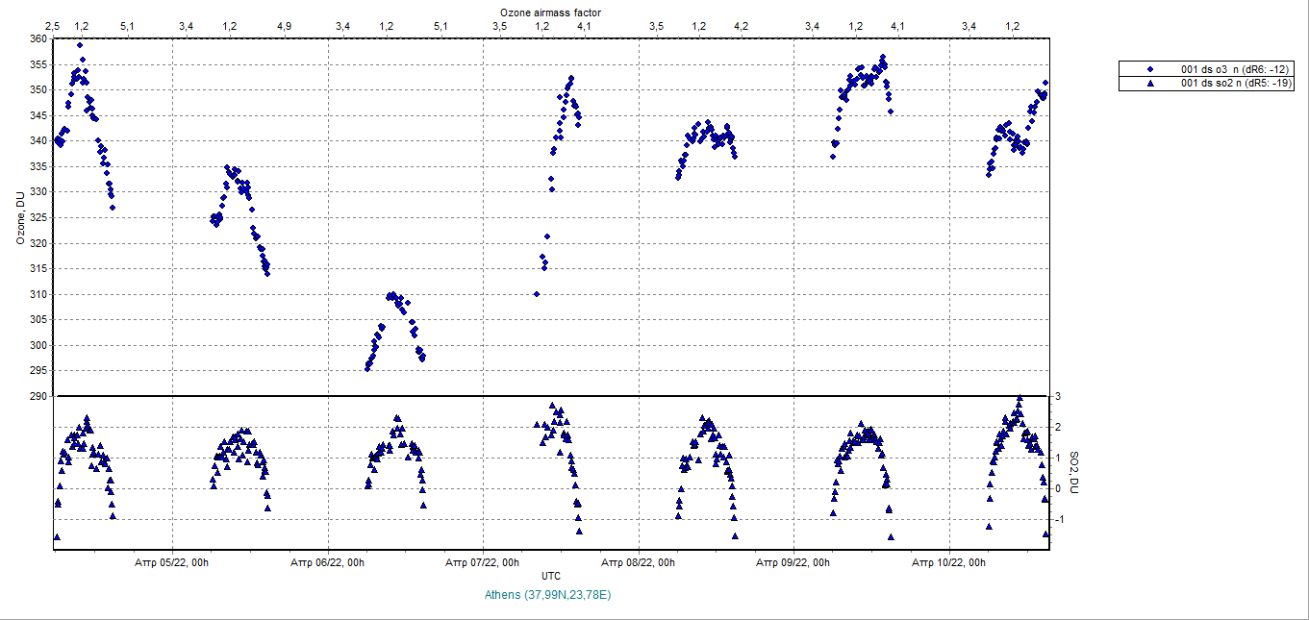Screen dimensions: 1309x620
Task: Click the topmost SO2 triangle on the last day
Action: (1020, 398)
